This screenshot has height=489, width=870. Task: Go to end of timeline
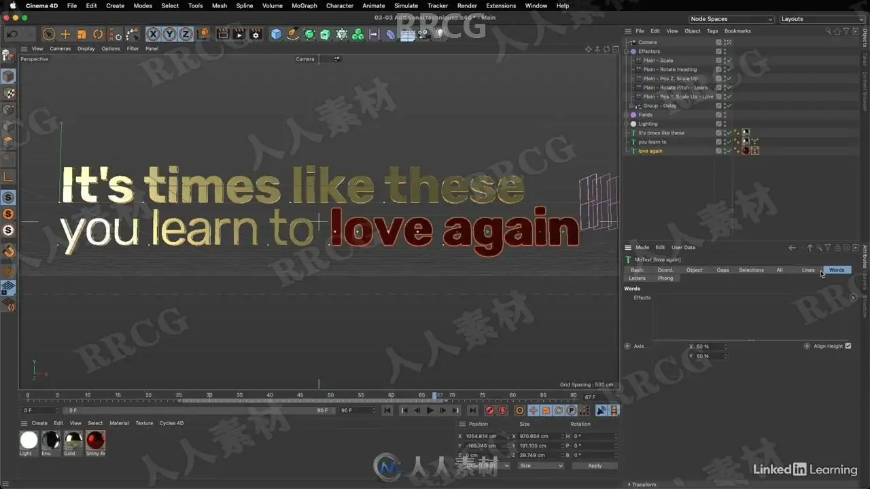[x=472, y=410]
